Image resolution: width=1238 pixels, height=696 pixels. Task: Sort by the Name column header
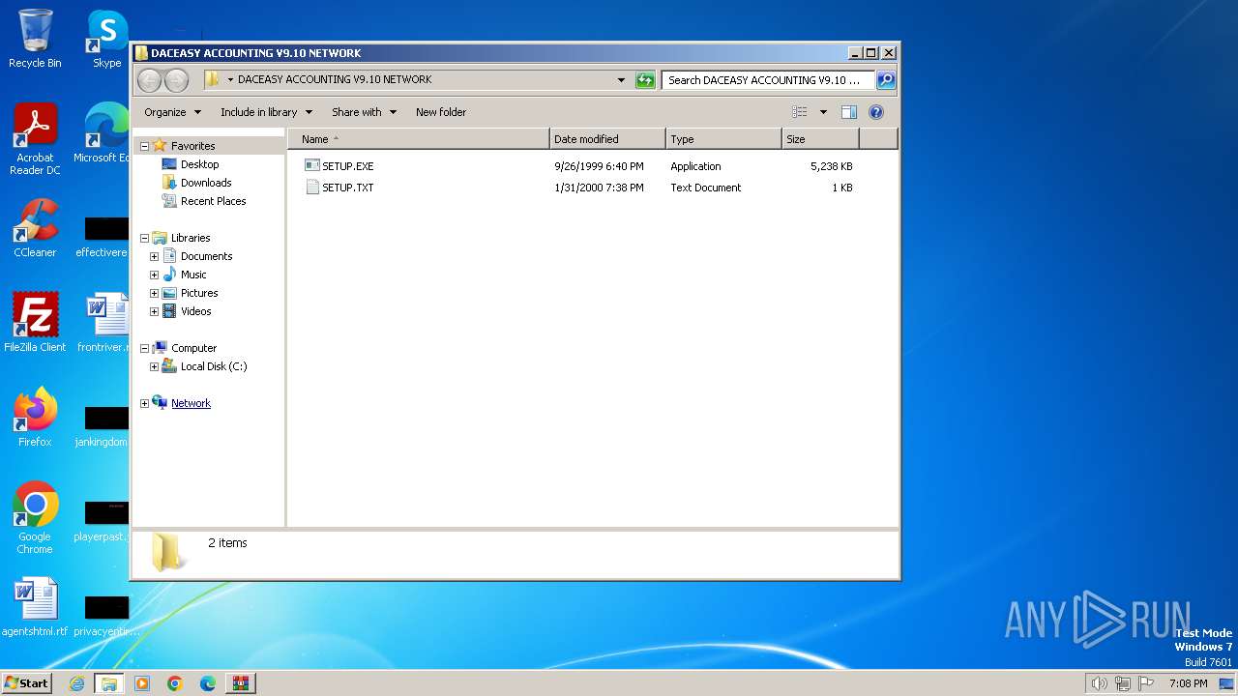pos(419,139)
